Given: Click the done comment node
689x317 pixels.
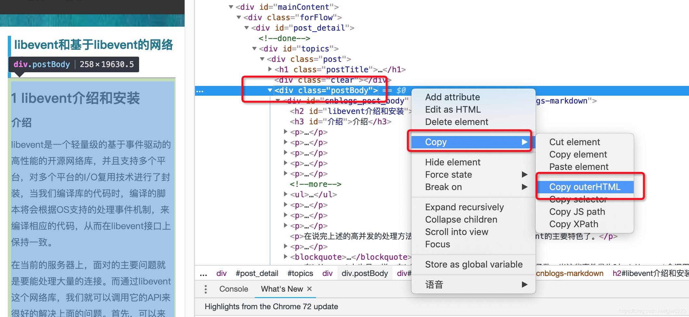Looking at the screenshot, I should [x=284, y=38].
